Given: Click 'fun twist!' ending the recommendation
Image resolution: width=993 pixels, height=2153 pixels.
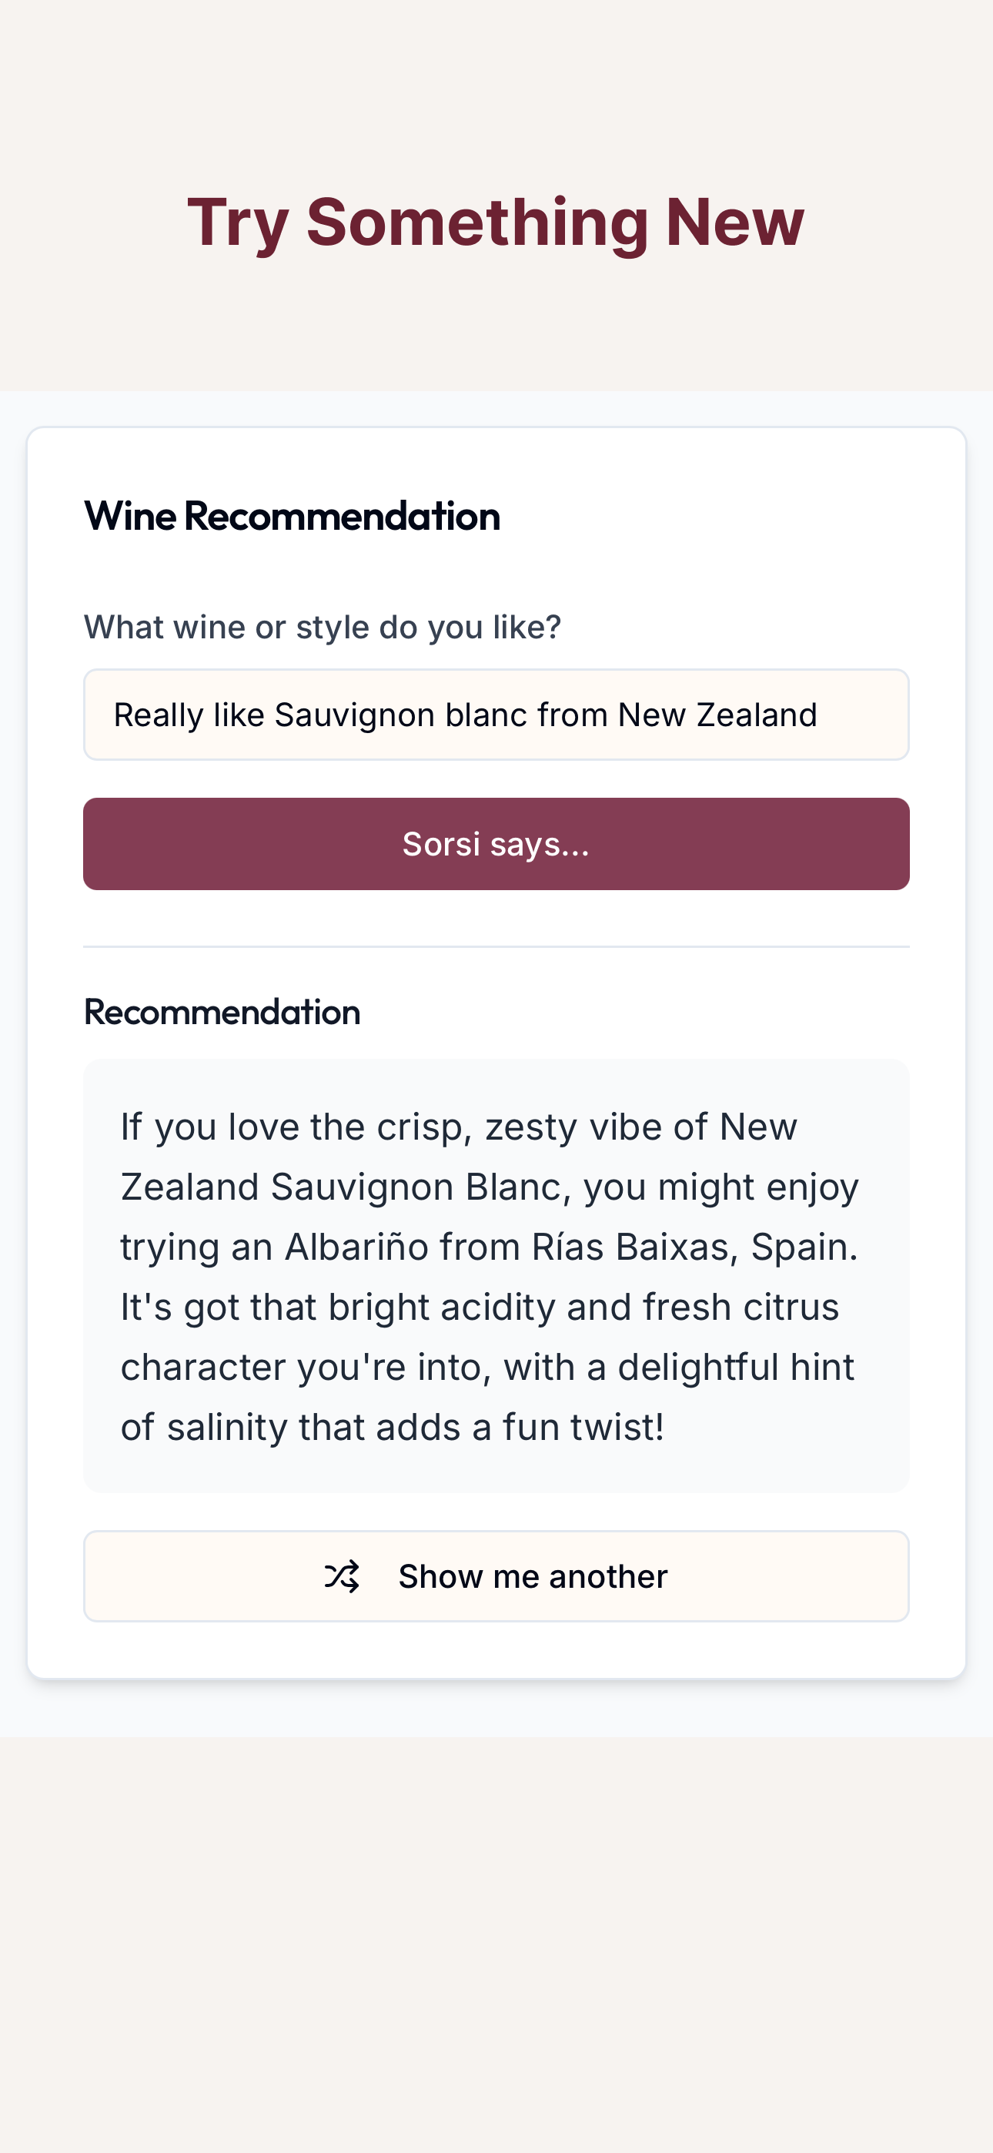Looking at the screenshot, I should point(583,1428).
